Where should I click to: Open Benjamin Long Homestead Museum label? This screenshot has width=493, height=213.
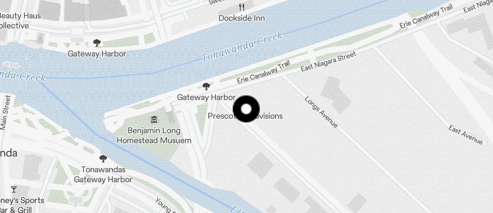coord(154,136)
